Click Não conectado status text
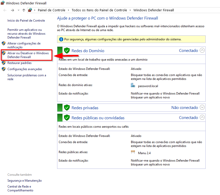The width and height of the screenshot is (220, 195). coord(185,108)
